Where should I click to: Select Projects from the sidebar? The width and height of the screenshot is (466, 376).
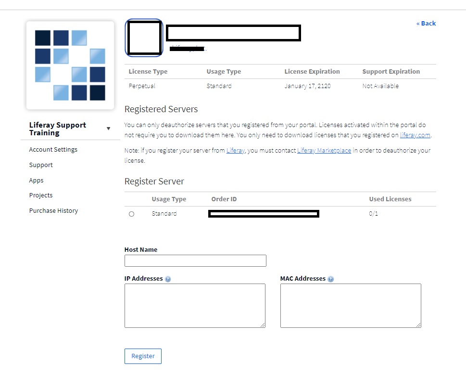40,195
